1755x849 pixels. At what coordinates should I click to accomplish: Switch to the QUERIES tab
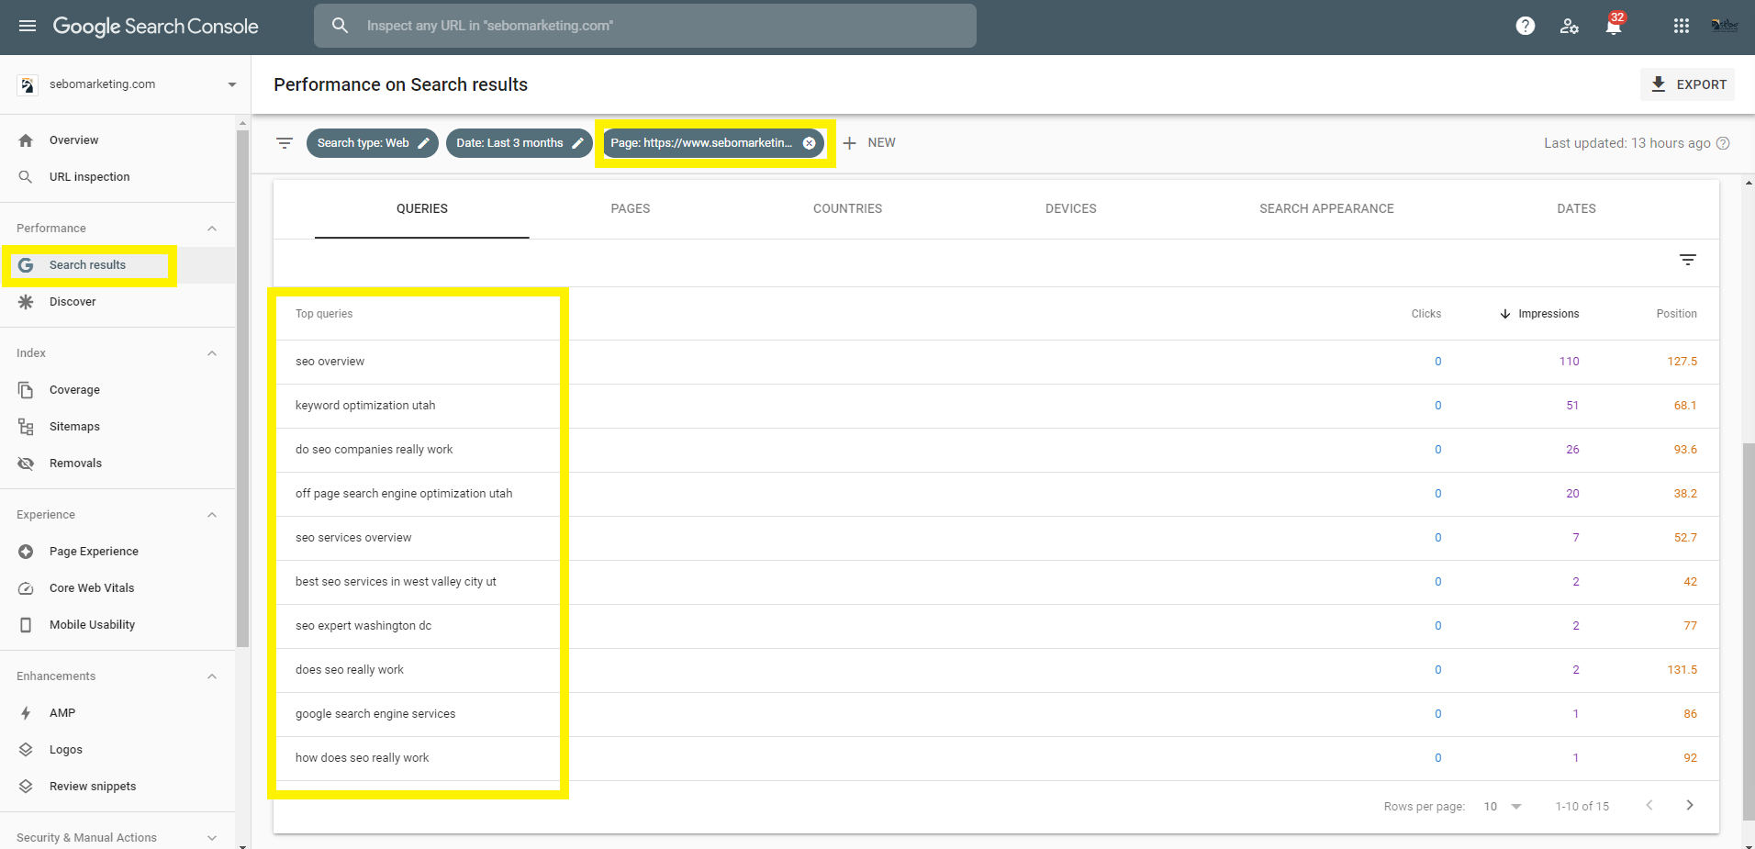(x=422, y=209)
